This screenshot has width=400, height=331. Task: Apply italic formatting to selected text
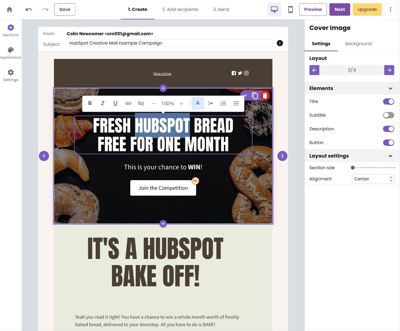(x=103, y=103)
